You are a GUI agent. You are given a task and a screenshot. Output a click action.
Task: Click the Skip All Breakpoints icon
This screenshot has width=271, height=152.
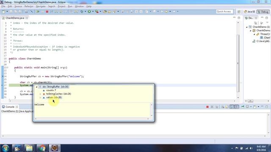pos(32,11)
